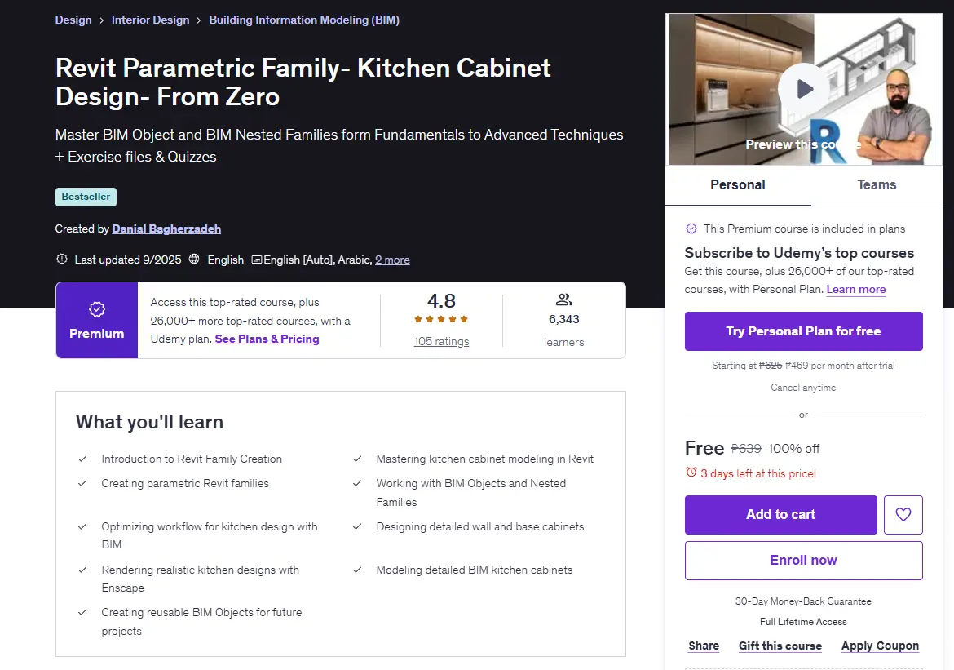
Task: Select the Personal tab
Action: [x=738, y=185]
